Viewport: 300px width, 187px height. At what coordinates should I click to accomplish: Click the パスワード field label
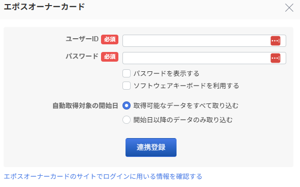82,57
